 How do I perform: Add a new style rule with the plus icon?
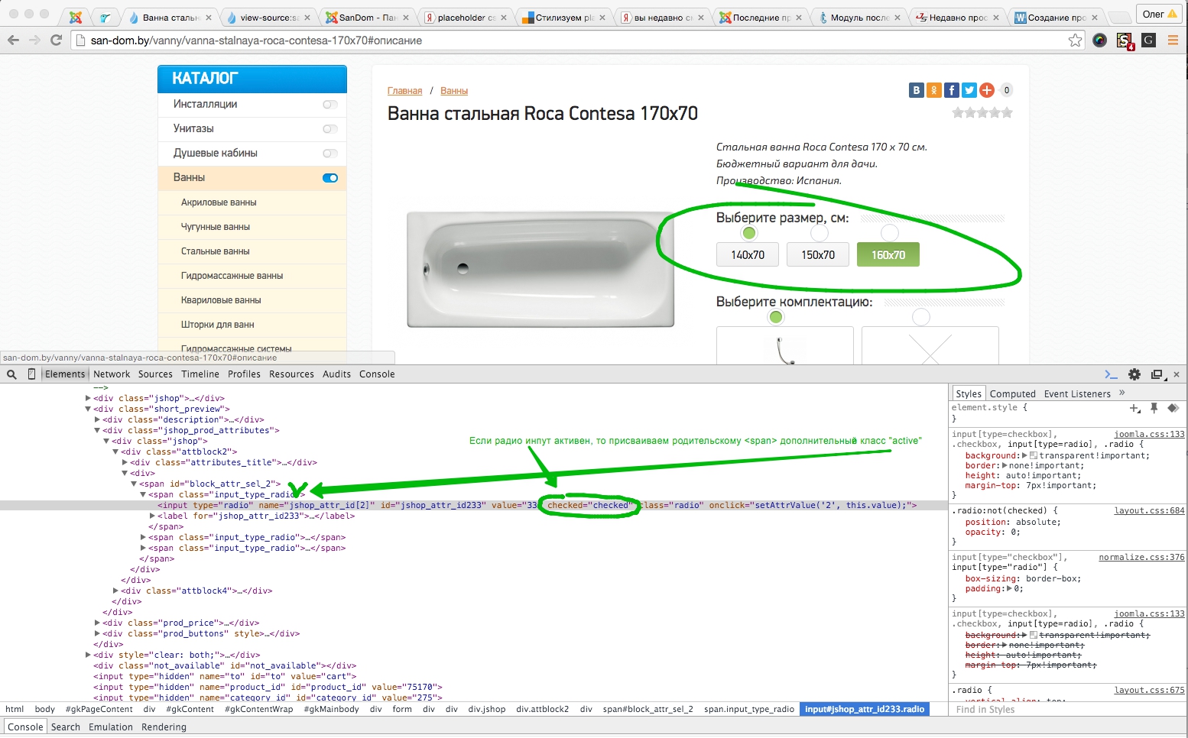coord(1135,409)
